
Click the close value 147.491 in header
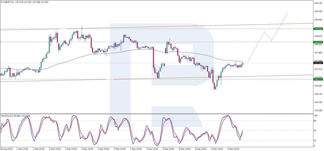coord(45,2)
